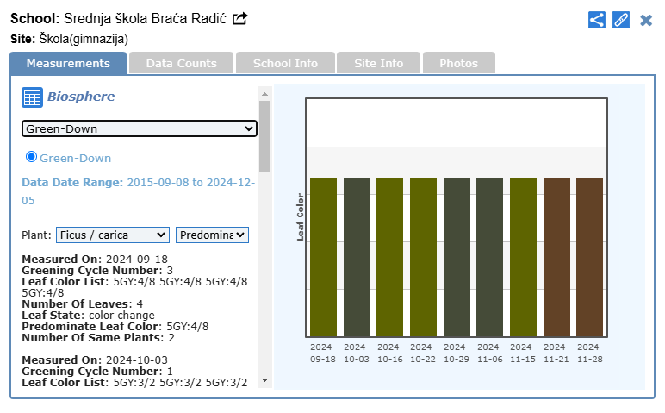Open the Photos tab
665x413 pixels.
click(x=458, y=63)
